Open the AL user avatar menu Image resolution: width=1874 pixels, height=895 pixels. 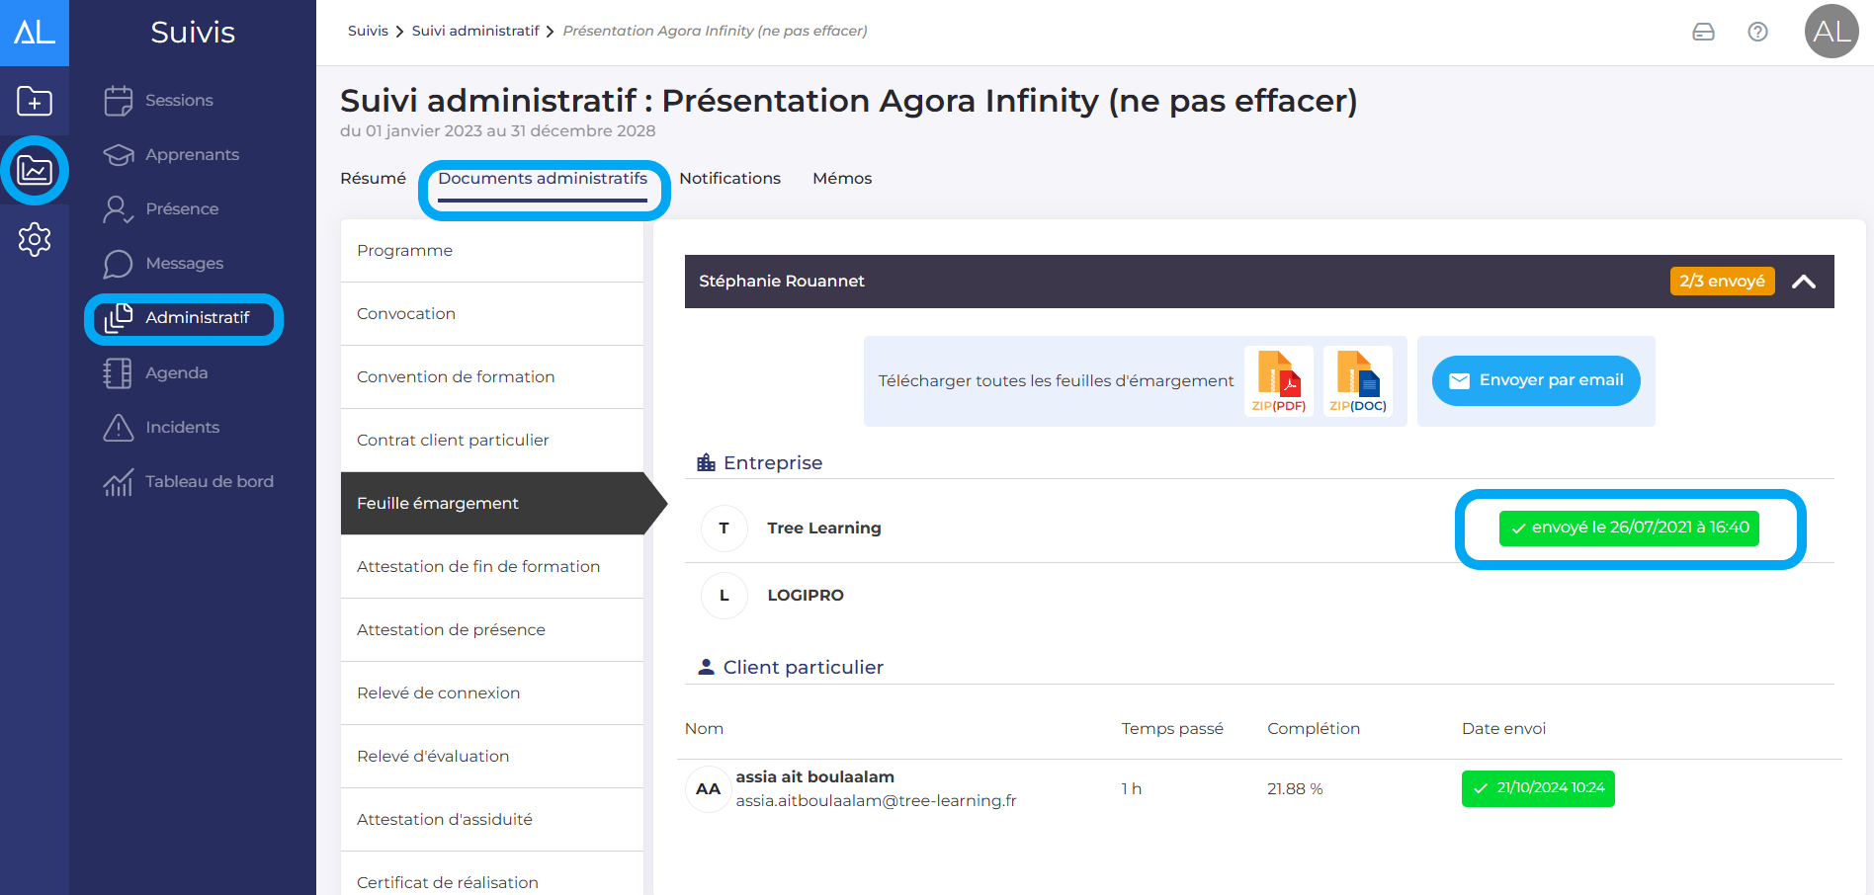tap(1831, 32)
